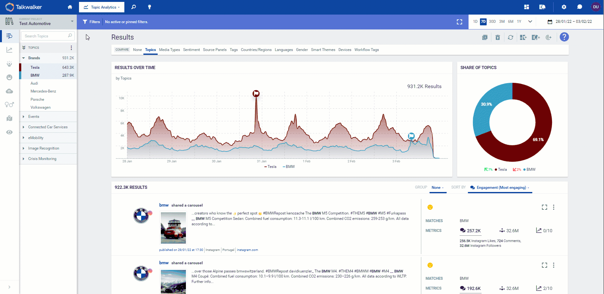Expand the first bmw post fullscreen
This screenshot has height=294, width=604.
point(544,207)
